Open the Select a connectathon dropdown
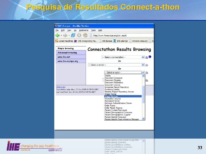Screen dimensions: 206x154 click(123, 57)
